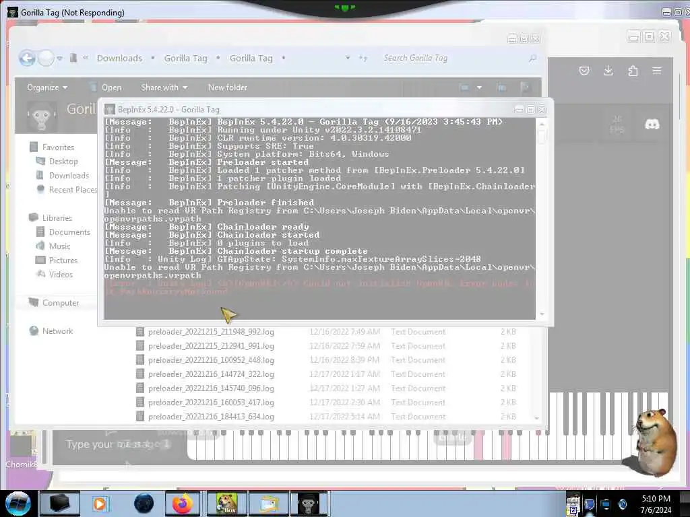The image size is (690, 517).
Task: Switch to Windows Explorer taskbar button
Action: point(268,504)
